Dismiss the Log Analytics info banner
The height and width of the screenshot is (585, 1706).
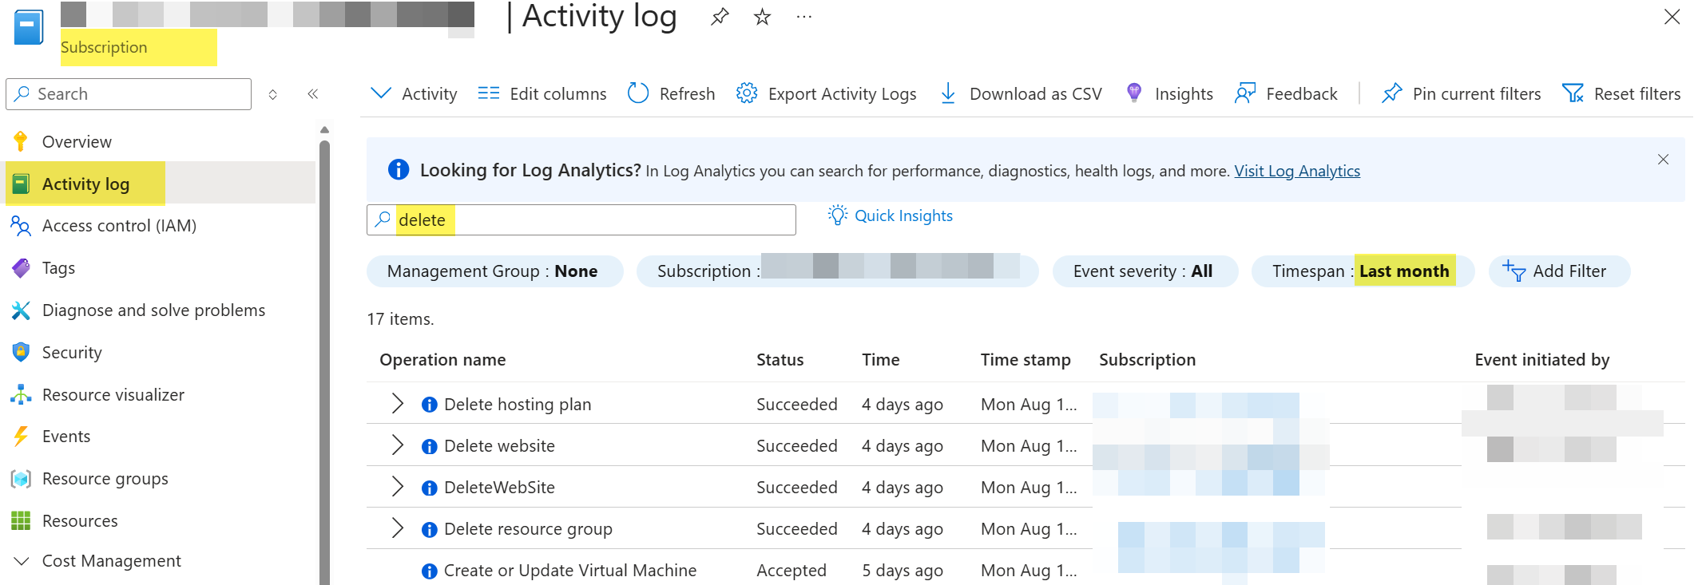(x=1663, y=160)
